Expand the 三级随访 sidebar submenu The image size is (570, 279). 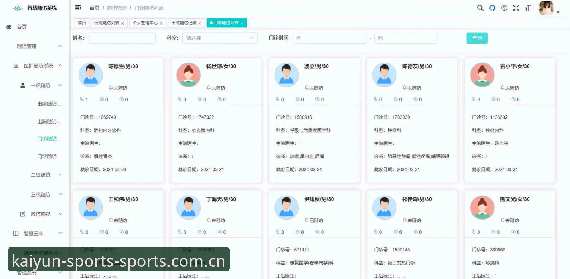60,194
